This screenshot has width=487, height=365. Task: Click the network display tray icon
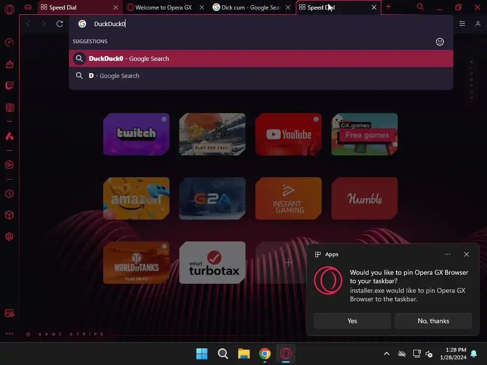417,354
